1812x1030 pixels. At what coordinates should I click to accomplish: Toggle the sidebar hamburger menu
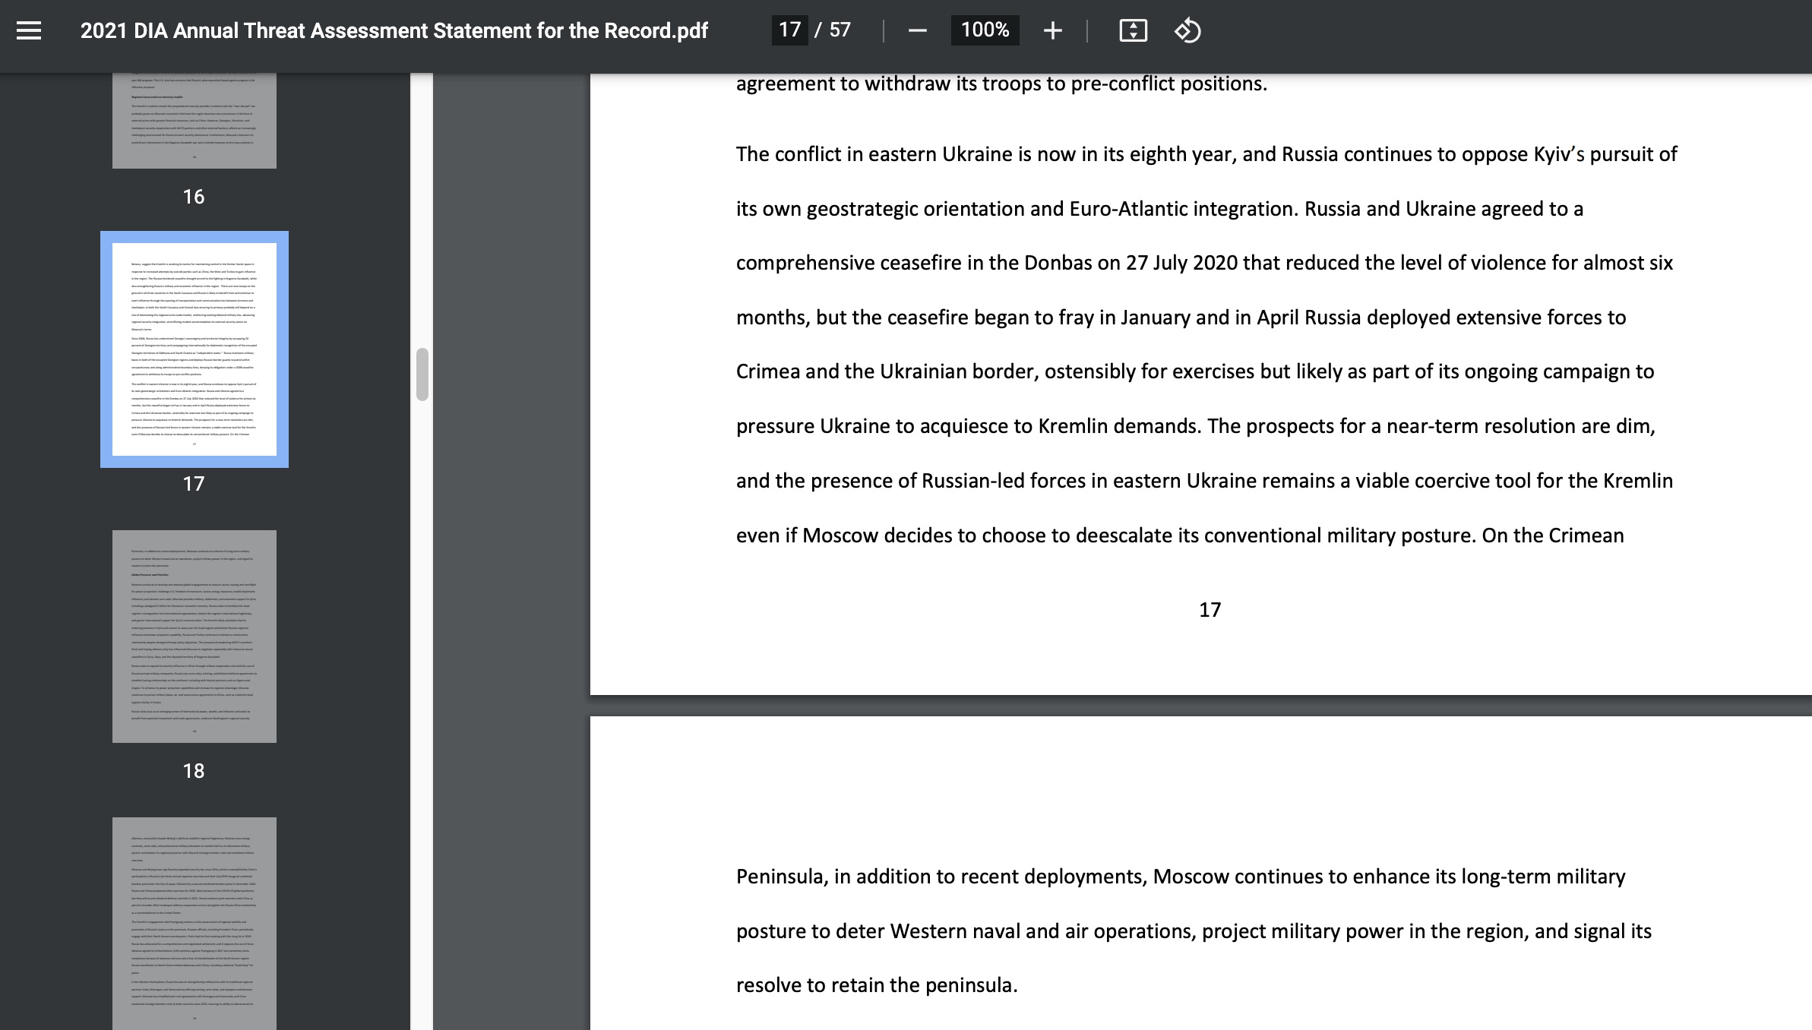pyautogui.click(x=29, y=30)
